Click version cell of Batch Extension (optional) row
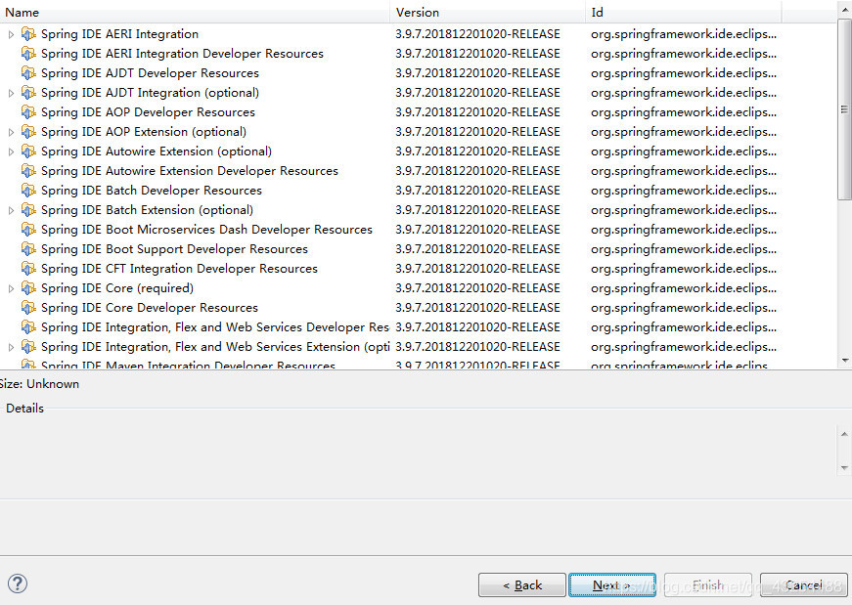The width and height of the screenshot is (852, 605). click(477, 210)
